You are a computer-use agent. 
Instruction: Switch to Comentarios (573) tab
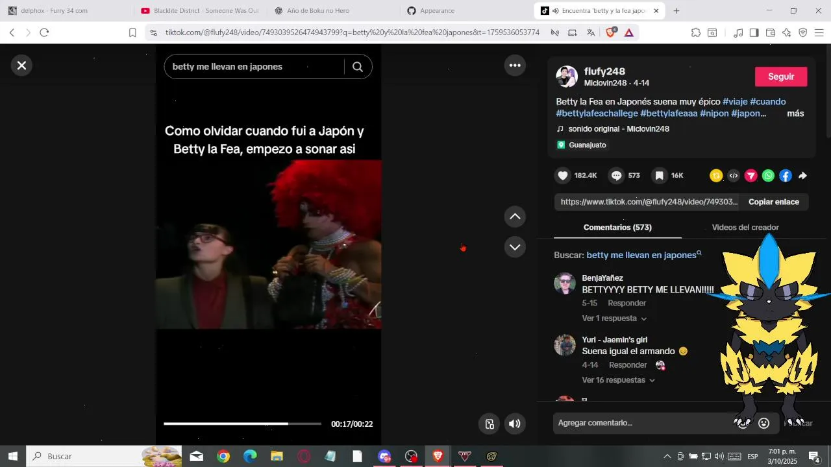coord(617,228)
